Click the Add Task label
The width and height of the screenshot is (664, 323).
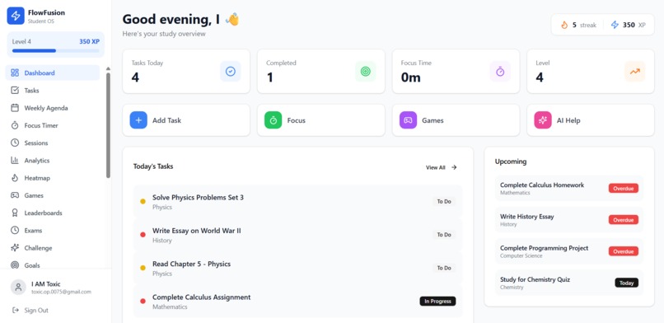167,120
